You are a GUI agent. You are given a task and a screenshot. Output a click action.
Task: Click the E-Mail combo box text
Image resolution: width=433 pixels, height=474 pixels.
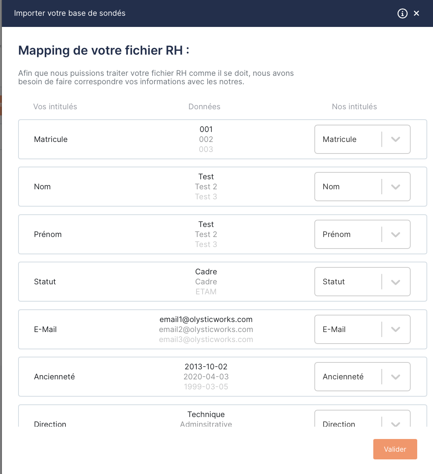click(x=334, y=330)
